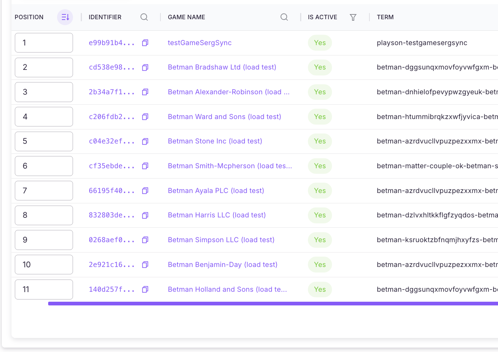This screenshot has width=498, height=352.
Task: Copy identifier 2b34a7f1 to clipboard
Action: point(145,92)
